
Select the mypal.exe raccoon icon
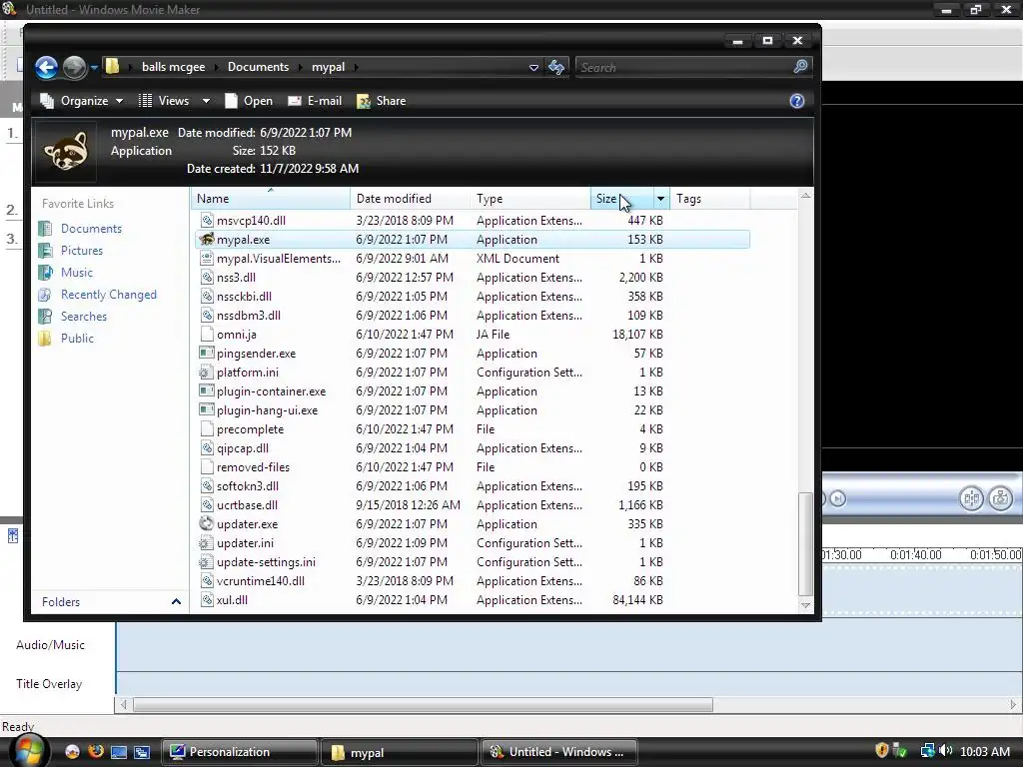pos(207,240)
